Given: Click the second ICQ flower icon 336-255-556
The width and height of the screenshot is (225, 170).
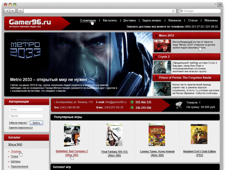Looking at the screenshot, I should point(132,107).
